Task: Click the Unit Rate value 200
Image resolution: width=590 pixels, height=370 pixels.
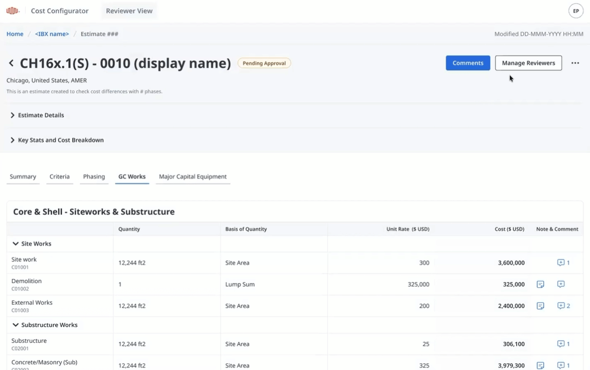Action: [x=424, y=306]
